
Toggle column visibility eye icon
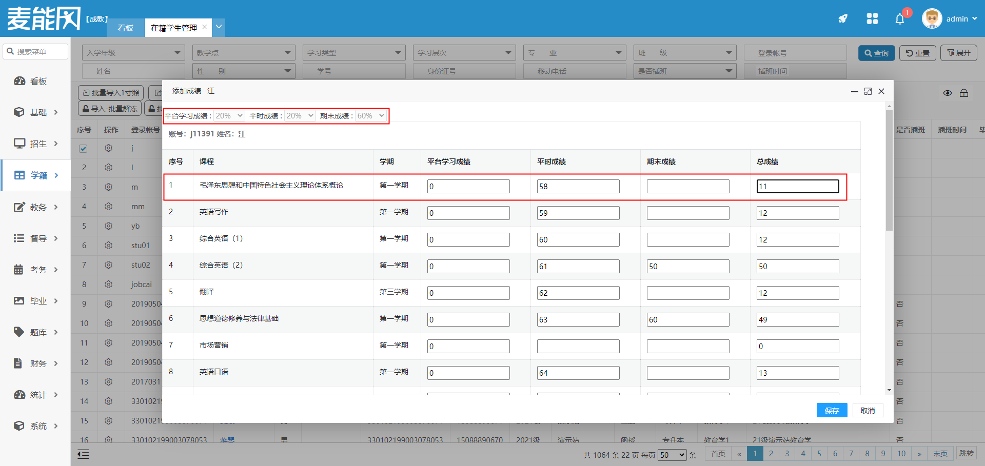[x=948, y=93]
